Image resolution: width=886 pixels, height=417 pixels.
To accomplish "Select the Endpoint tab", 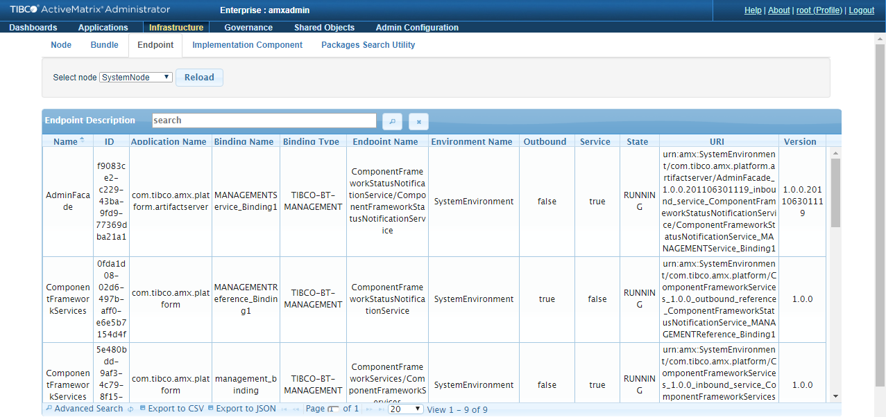I will pyautogui.click(x=155, y=45).
